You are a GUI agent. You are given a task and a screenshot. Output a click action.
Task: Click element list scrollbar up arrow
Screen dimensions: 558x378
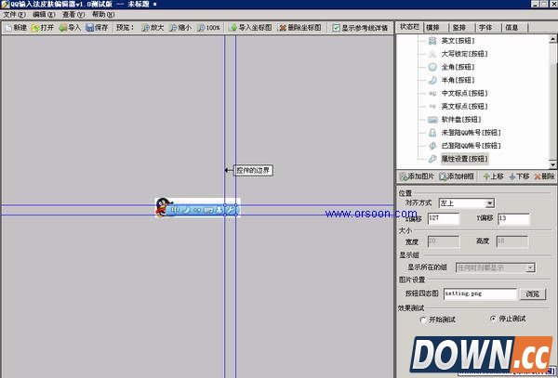click(552, 39)
